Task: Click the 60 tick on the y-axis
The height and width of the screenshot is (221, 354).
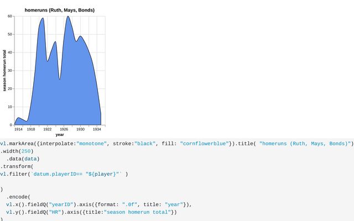Action: pos(10,16)
